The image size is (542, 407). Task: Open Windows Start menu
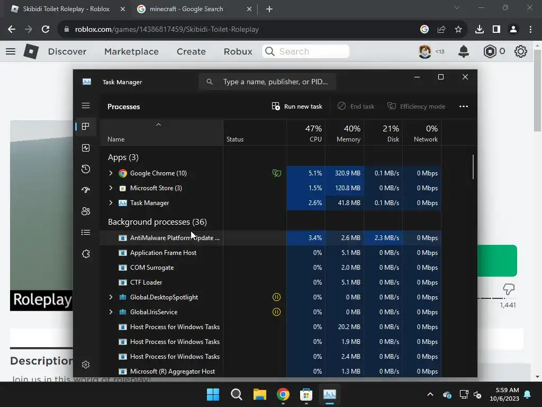213,394
